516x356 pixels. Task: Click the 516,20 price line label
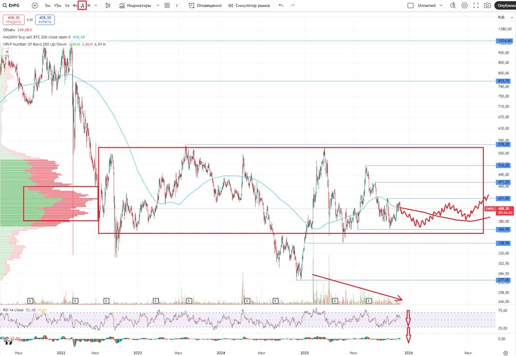[x=504, y=165]
